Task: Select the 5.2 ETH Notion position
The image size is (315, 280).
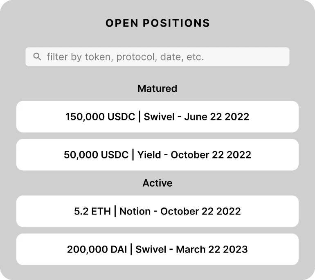Action: point(157,211)
